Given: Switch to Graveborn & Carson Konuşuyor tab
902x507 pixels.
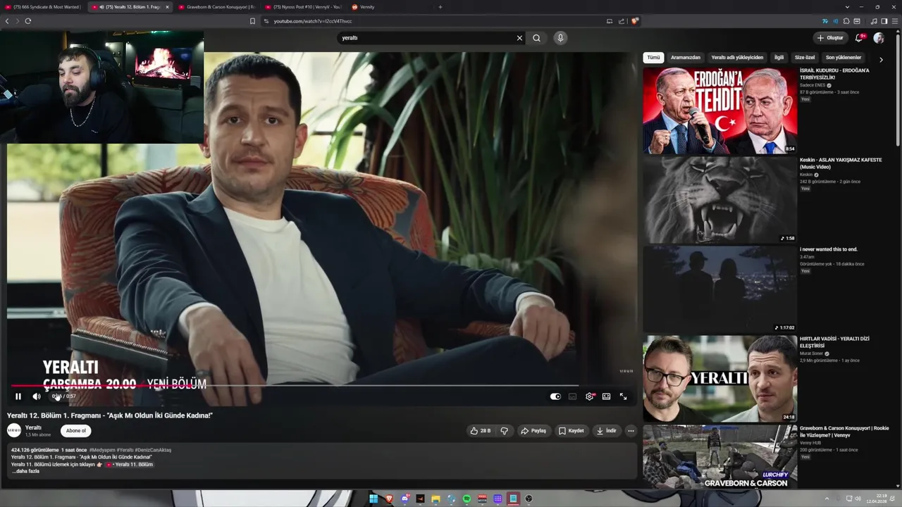Looking at the screenshot, I should click(216, 7).
